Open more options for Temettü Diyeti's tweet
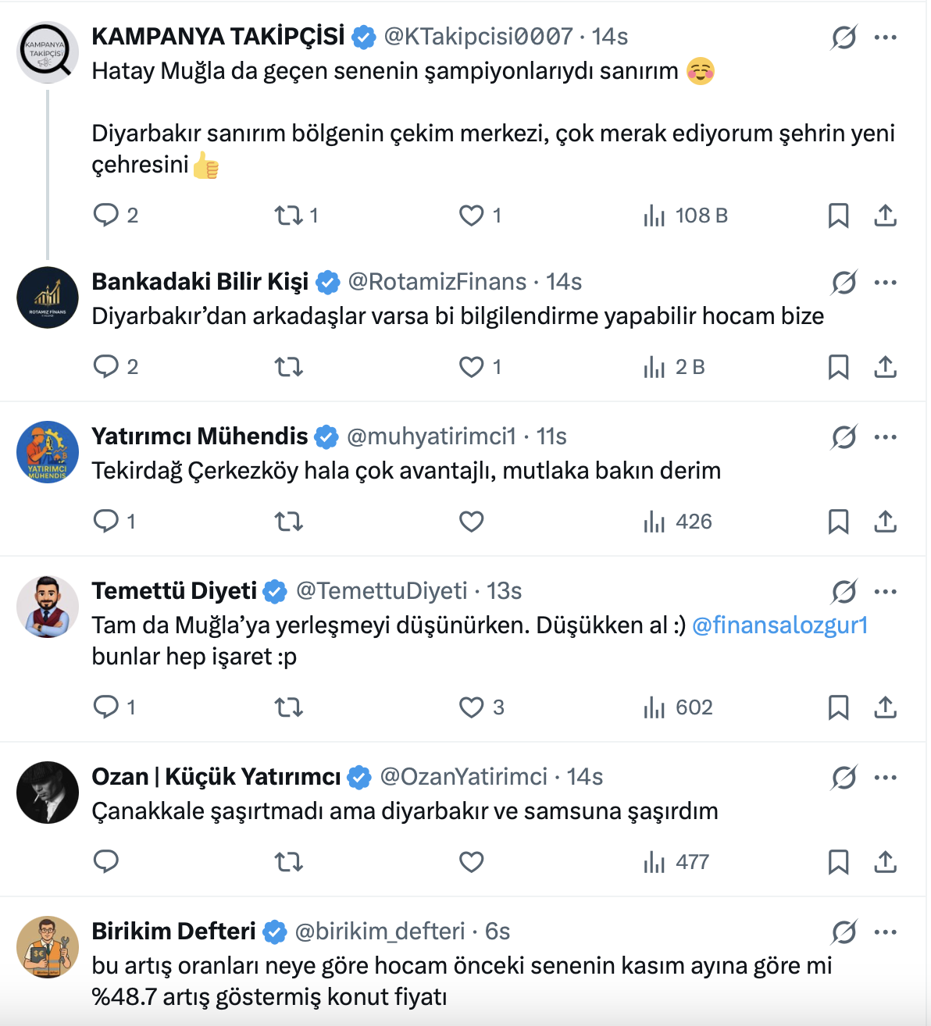The width and height of the screenshot is (931, 1026). [886, 591]
